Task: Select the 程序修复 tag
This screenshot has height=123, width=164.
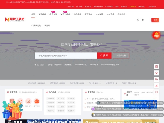Action: click(51, 107)
